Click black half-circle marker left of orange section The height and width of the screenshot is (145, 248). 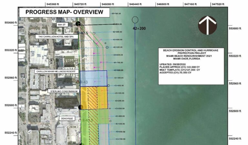pyautogui.click(x=80, y=107)
